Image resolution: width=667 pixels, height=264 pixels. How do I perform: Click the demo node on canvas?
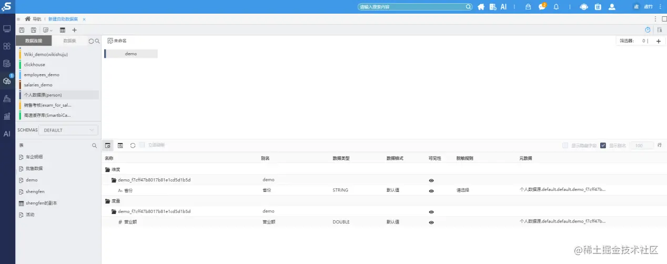[x=131, y=54]
